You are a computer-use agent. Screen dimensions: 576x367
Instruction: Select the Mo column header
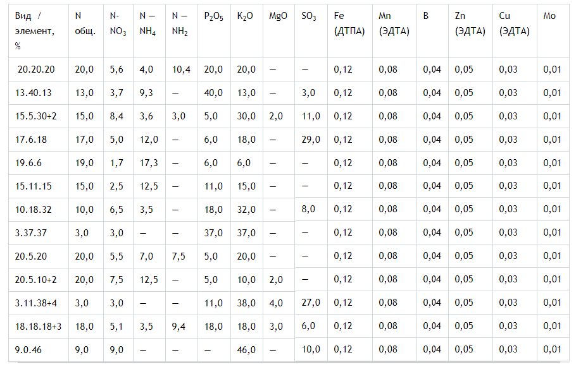tap(549, 16)
